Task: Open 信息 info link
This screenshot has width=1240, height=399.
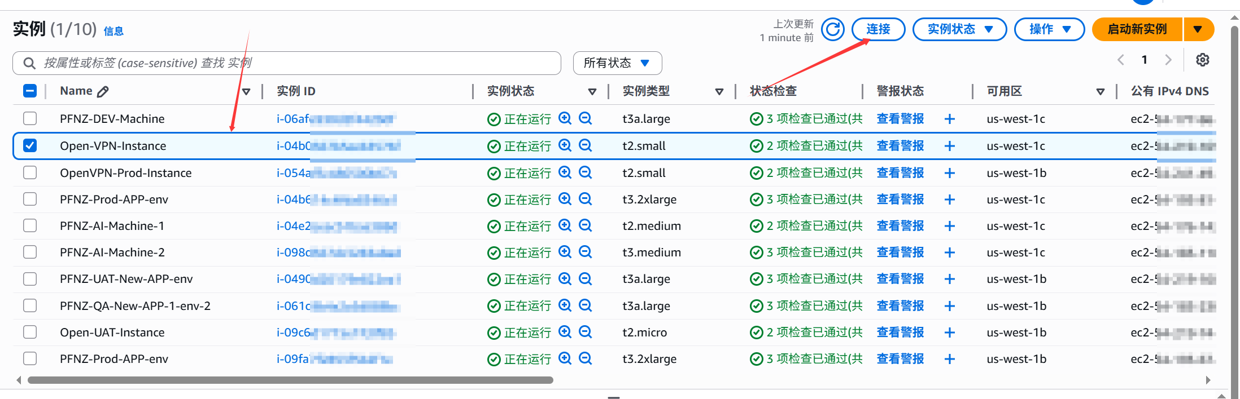Action: tap(113, 32)
